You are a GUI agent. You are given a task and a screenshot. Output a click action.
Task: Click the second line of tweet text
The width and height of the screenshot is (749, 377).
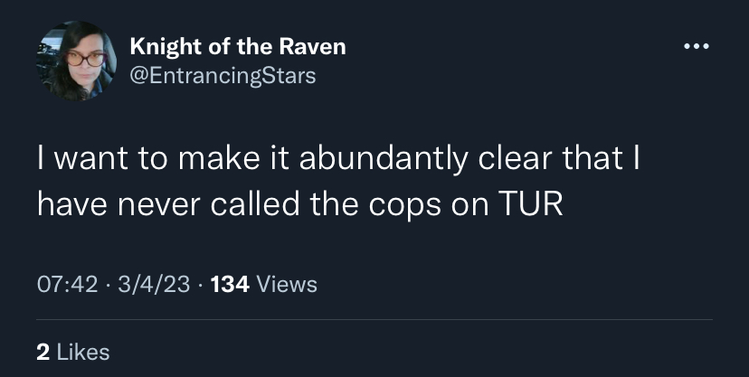click(300, 206)
